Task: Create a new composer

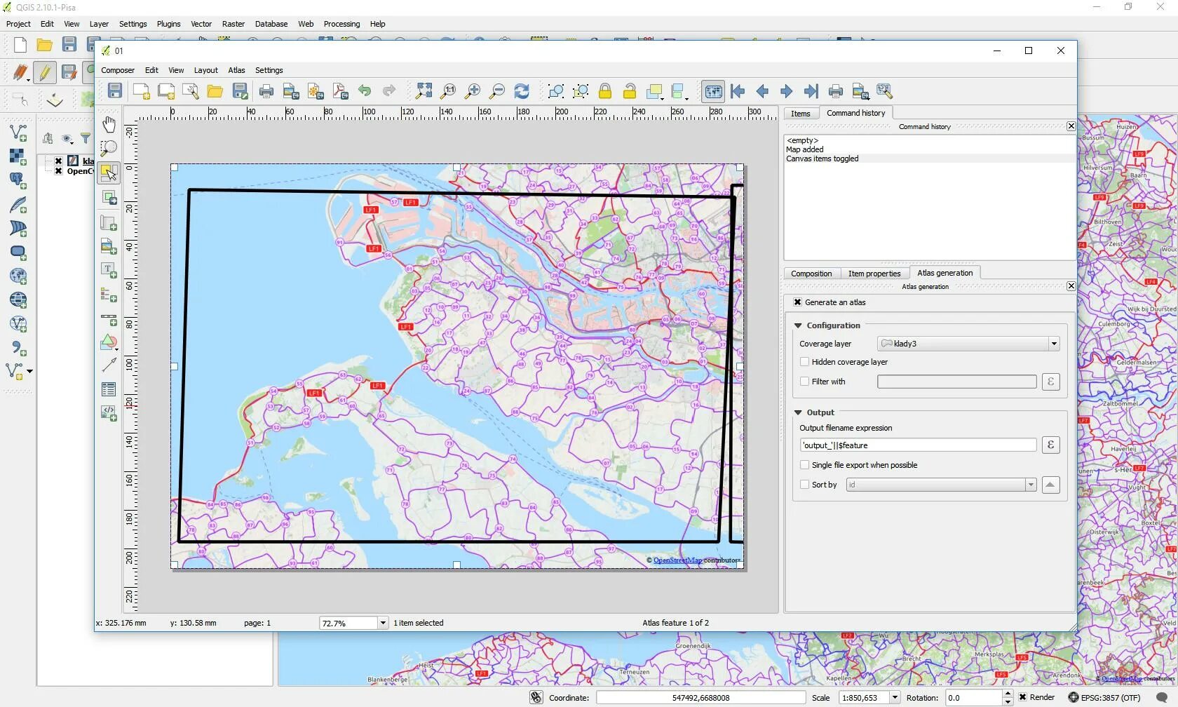Action: pyautogui.click(x=141, y=90)
